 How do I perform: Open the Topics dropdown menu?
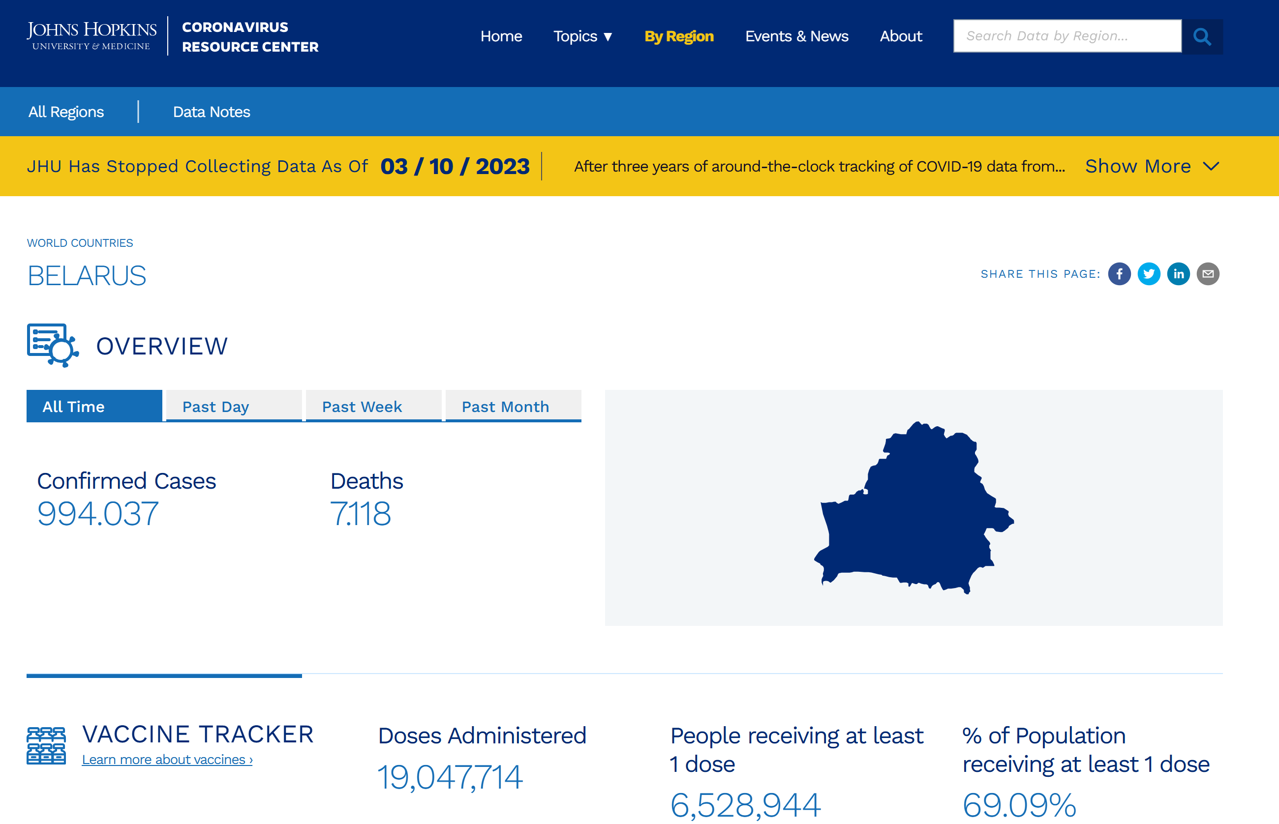point(582,36)
